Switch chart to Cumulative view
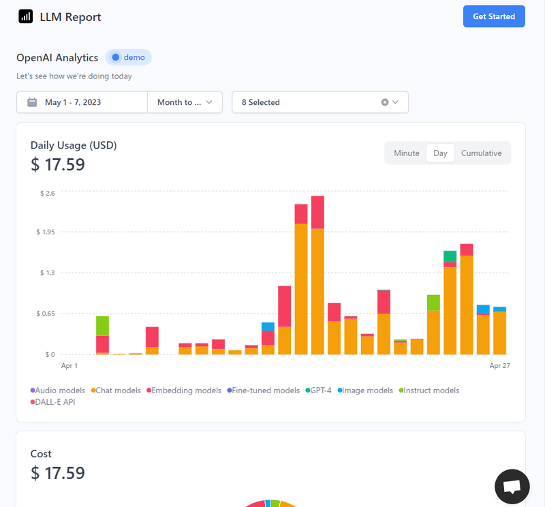This screenshot has height=507, width=545. [482, 153]
